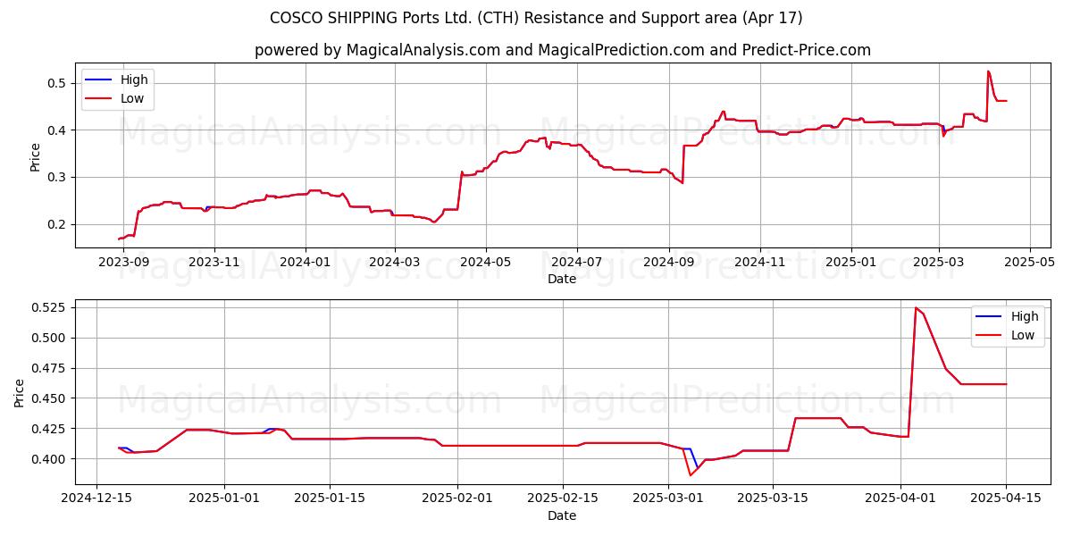Click the 0.475 price tick label
Image resolution: width=1072 pixels, height=536 pixels.
[51, 368]
